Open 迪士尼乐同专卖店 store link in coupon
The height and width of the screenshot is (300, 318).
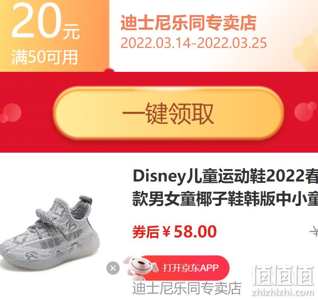pos(188,23)
